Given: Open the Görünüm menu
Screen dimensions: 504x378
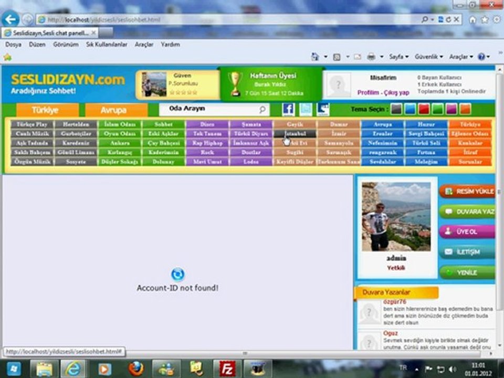Looking at the screenshot, I should tap(66, 44).
